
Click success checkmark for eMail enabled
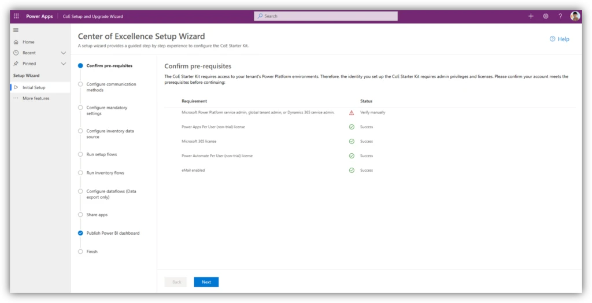coord(351,171)
